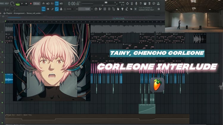The height and width of the screenshot is (125, 223).
Task: Click the 126 tempo display
Action: pos(37,3)
